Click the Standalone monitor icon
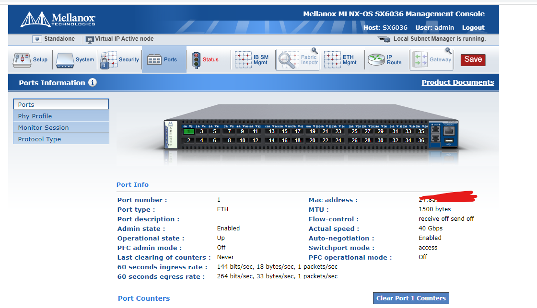 [x=37, y=39]
